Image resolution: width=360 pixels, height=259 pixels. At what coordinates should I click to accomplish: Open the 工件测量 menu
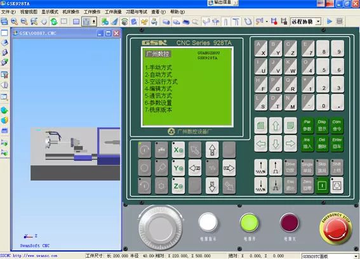tap(113, 11)
